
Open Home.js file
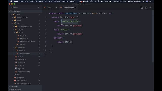22,44
